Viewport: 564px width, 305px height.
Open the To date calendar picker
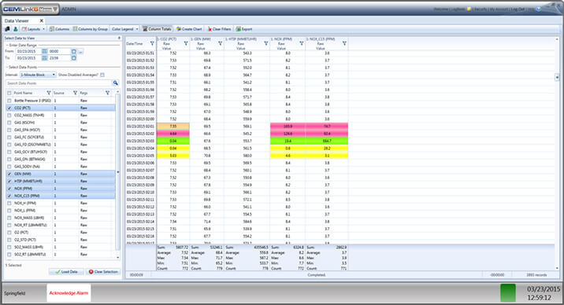click(x=44, y=57)
